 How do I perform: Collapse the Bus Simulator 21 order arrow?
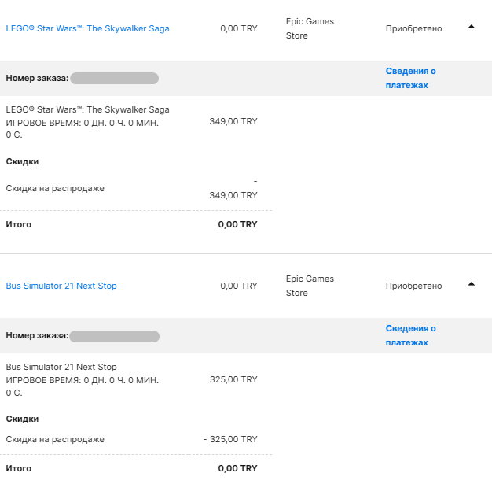click(x=471, y=284)
